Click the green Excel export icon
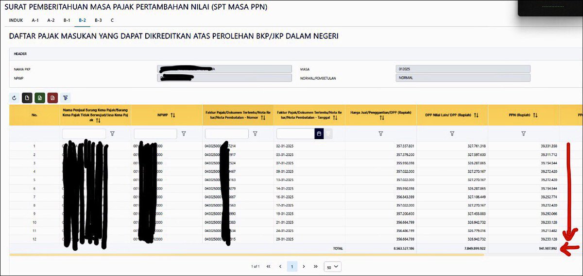Screen dimensions: 583x276 click(x=40, y=97)
